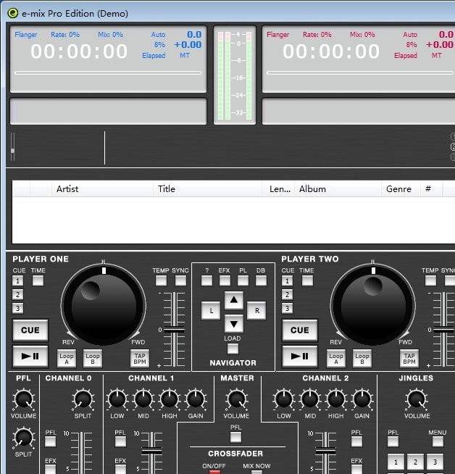Click JINGLES VOLUME knob

[x=417, y=399]
